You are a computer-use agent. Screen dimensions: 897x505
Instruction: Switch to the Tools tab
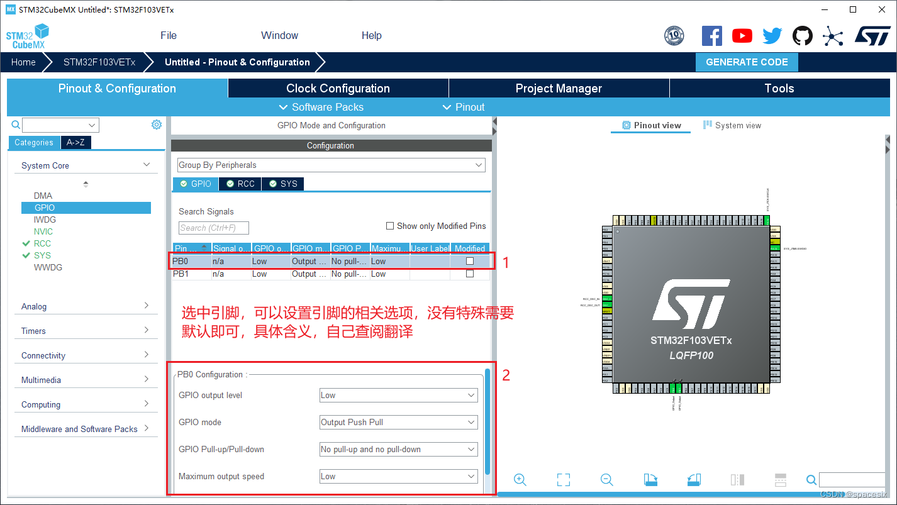click(x=780, y=88)
